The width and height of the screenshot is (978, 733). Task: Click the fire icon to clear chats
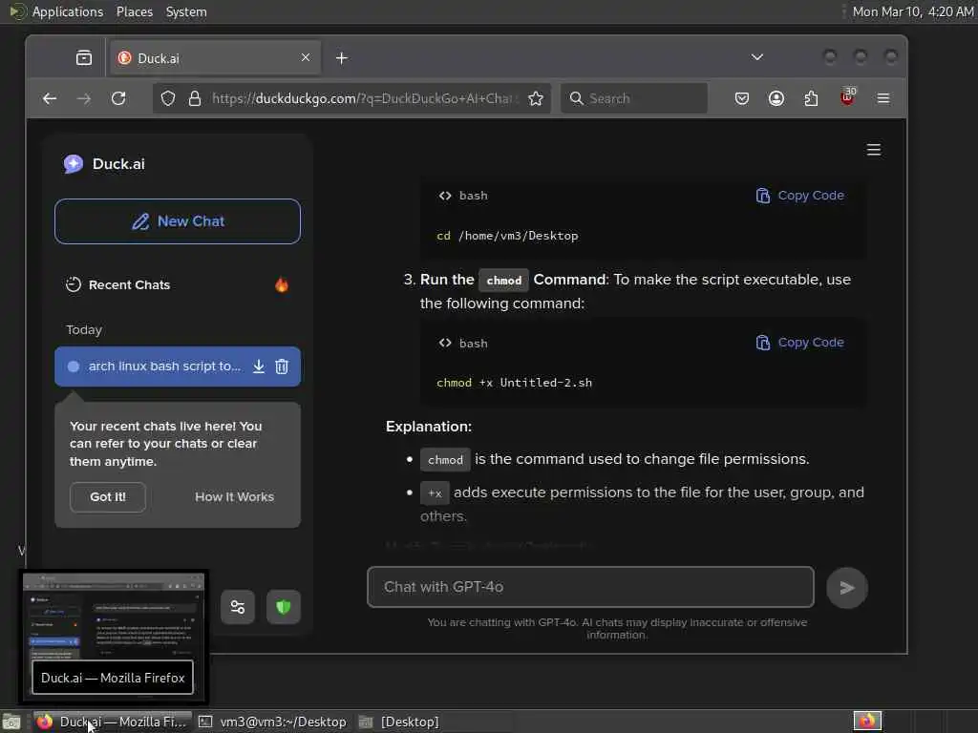click(x=282, y=284)
